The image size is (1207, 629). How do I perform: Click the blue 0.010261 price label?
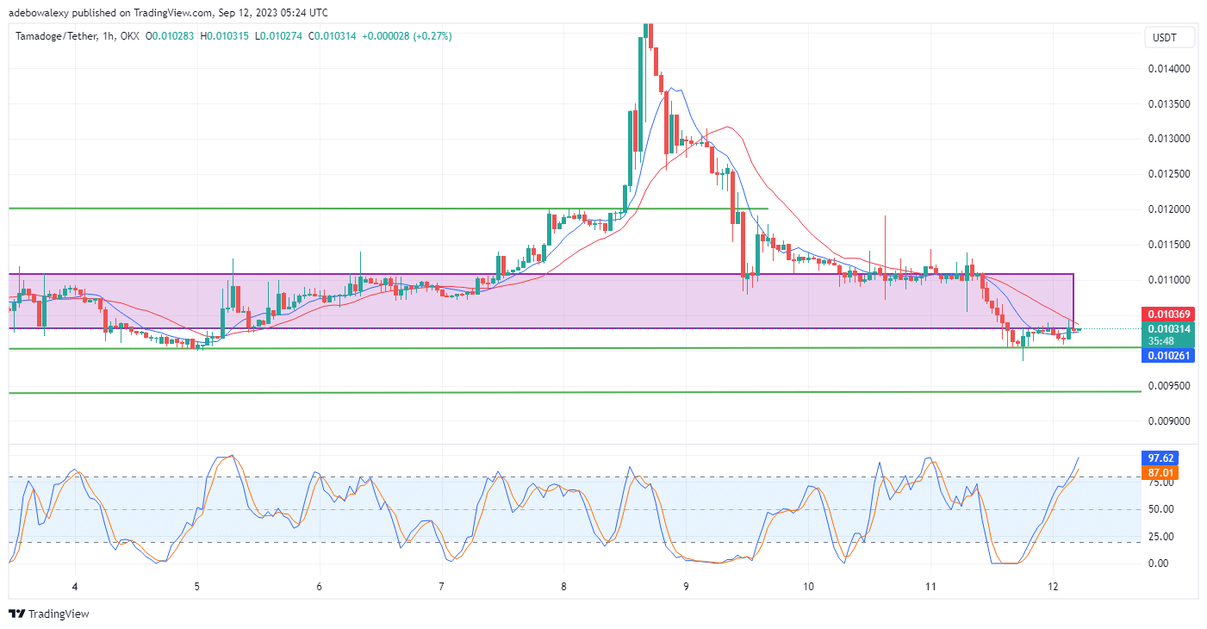1170,355
